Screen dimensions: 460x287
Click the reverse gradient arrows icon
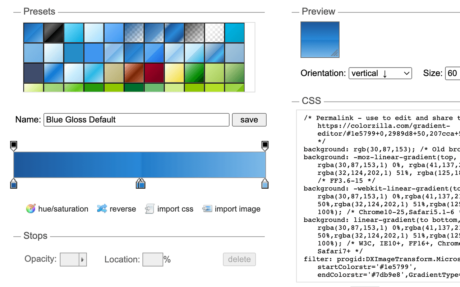click(102, 209)
